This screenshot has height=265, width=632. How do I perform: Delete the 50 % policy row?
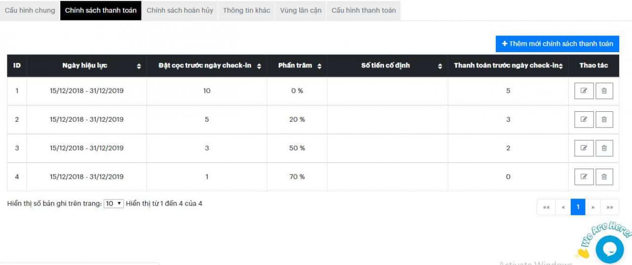(x=604, y=148)
